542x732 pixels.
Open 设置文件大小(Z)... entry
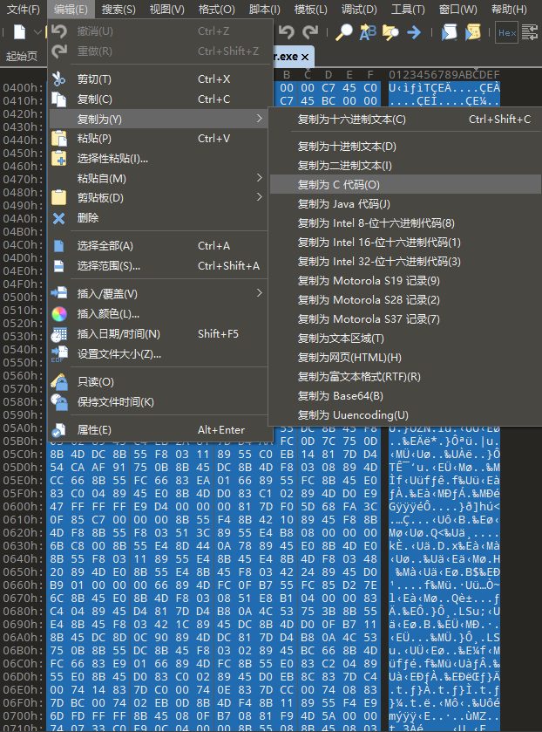click(158, 354)
